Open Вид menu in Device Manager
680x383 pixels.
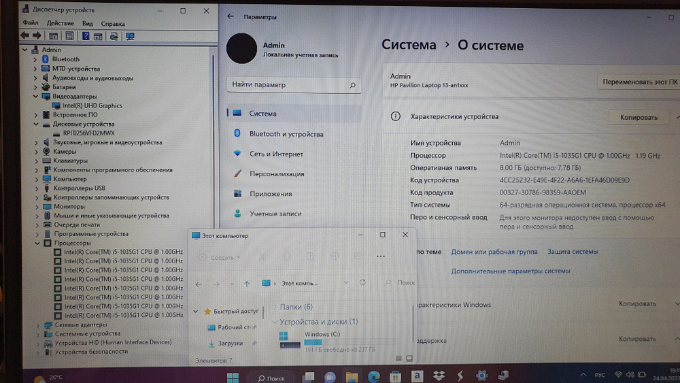87,23
